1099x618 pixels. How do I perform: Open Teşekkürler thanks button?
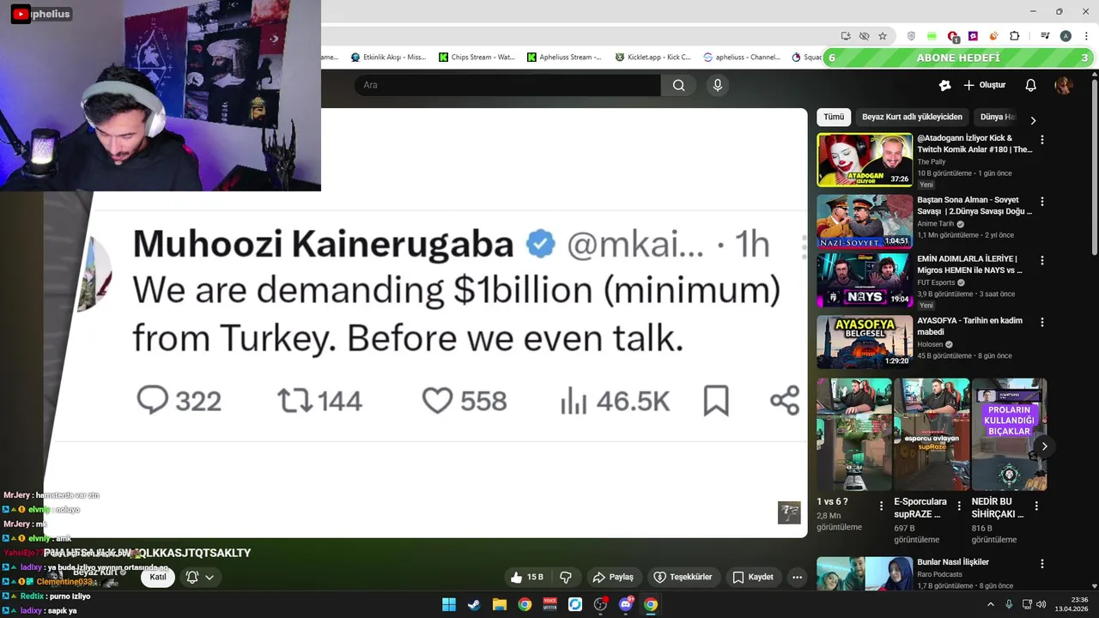coord(683,577)
